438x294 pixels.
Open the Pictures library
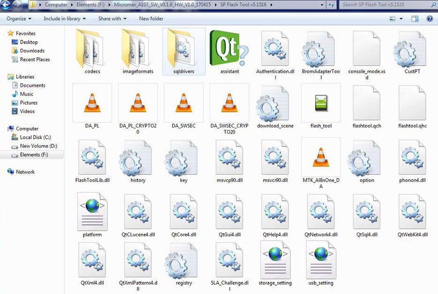(24, 103)
